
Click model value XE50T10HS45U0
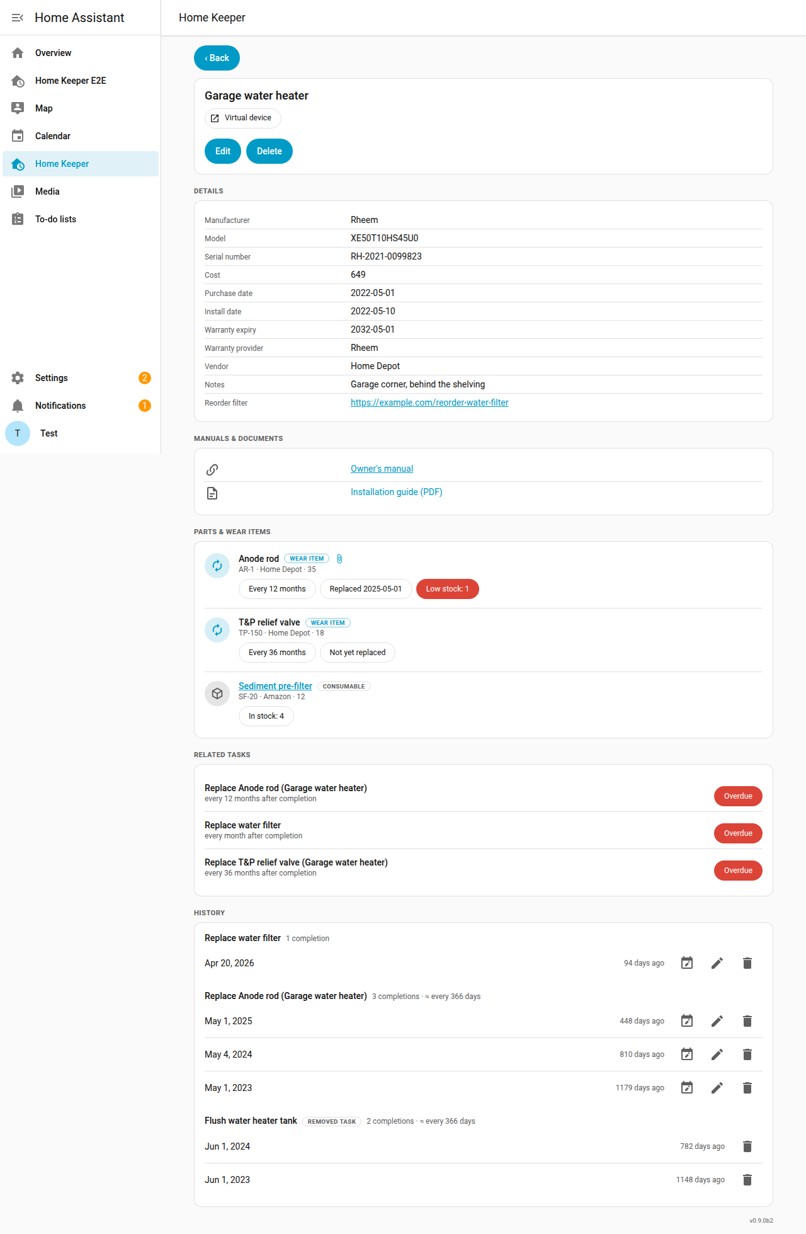point(384,238)
